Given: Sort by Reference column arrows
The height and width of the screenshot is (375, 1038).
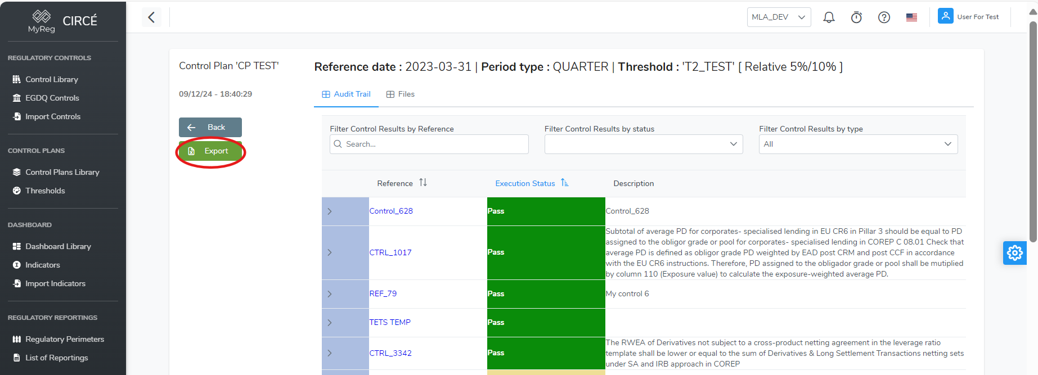Looking at the screenshot, I should click(423, 183).
